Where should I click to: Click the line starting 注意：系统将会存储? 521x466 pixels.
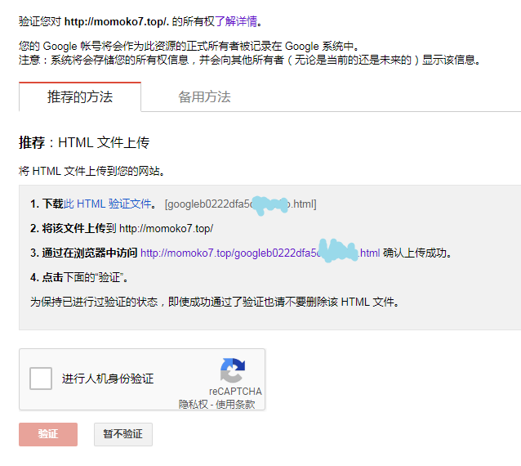250,60
